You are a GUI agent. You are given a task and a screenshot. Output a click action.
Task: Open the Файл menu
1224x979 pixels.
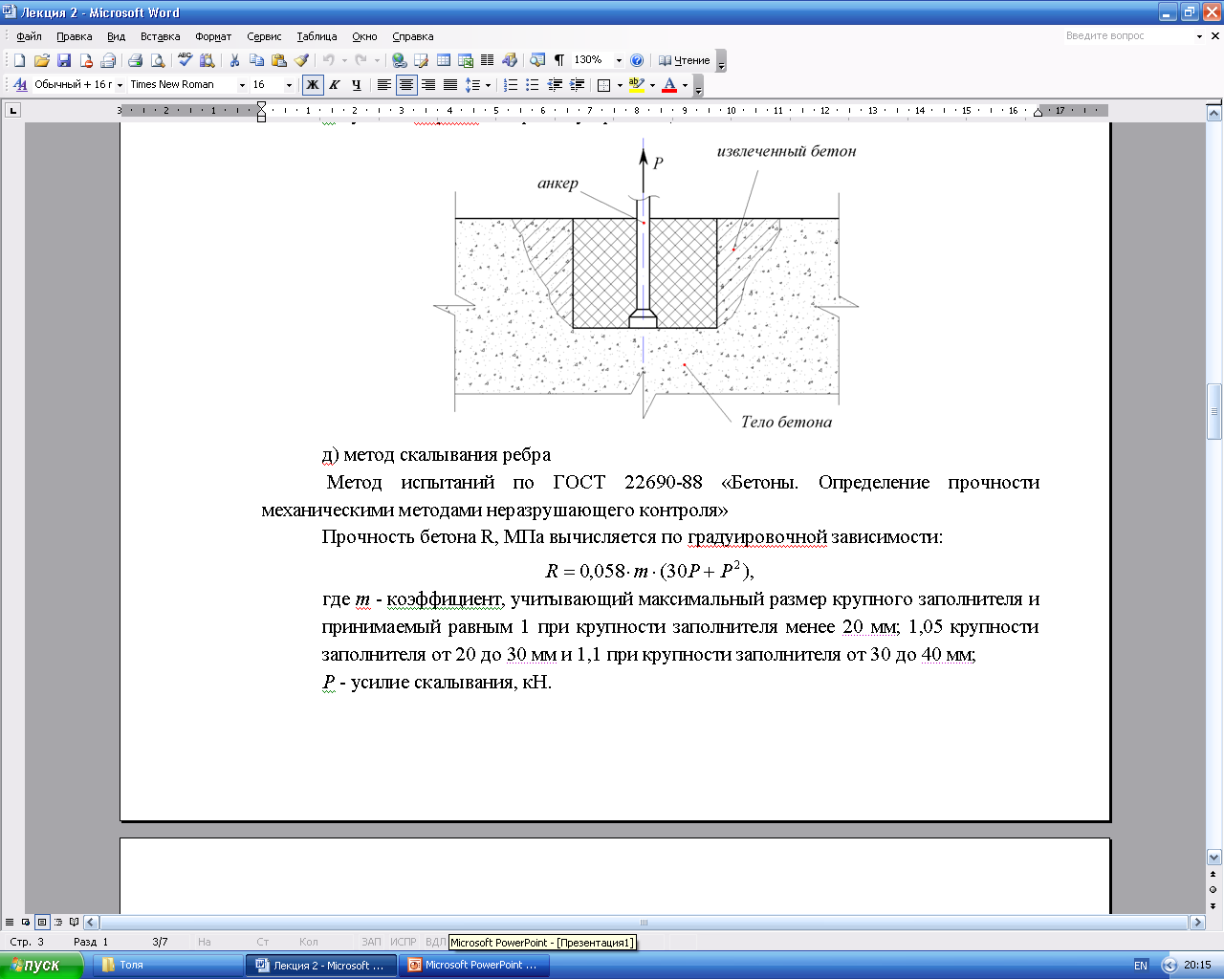[29, 36]
